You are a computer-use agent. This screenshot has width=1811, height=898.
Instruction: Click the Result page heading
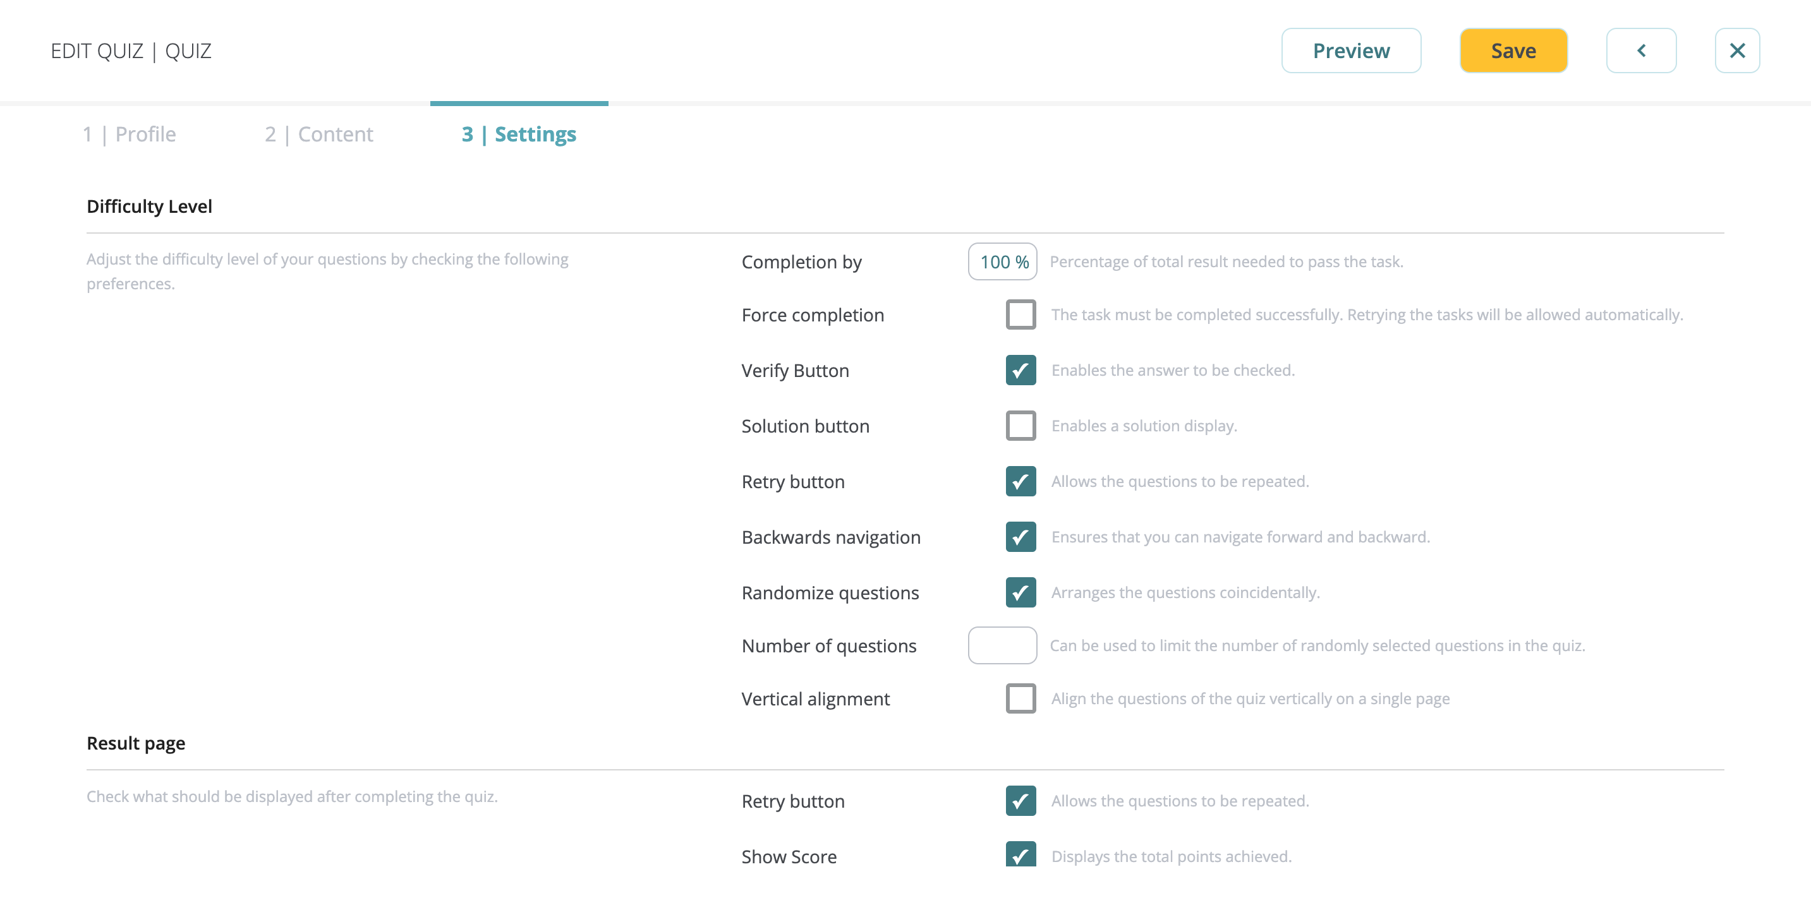click(x=136, y=743)
